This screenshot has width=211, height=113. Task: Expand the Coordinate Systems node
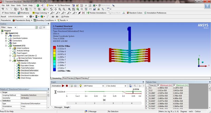tap(6, 38)
